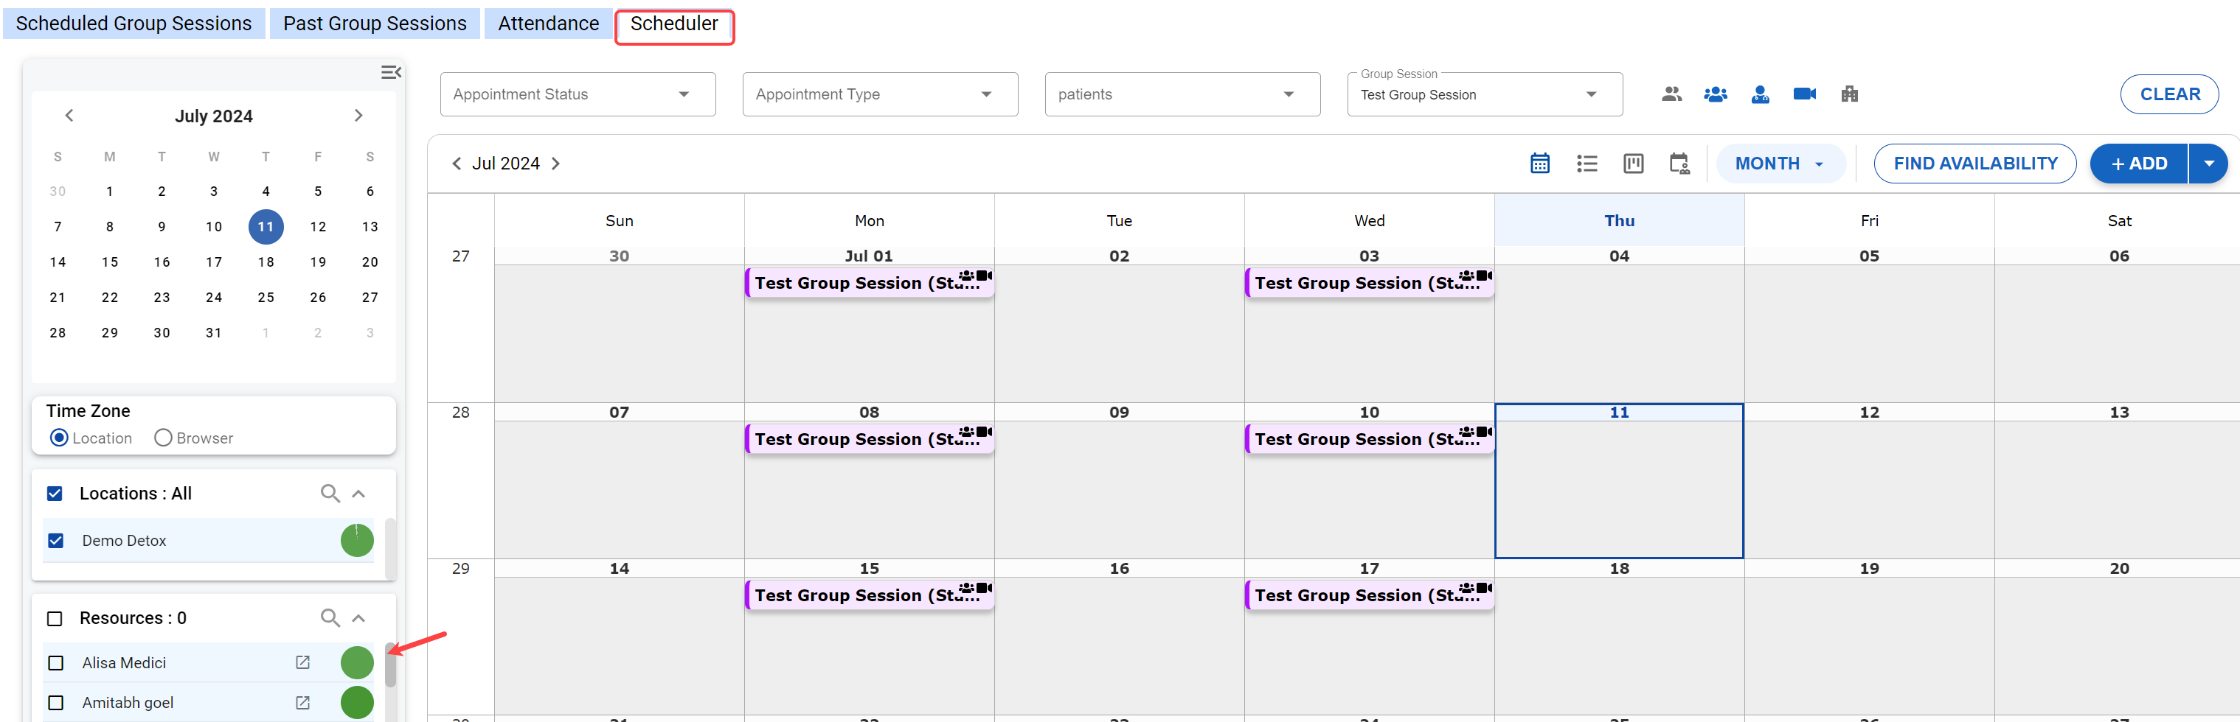Screen dimensions: 2240x722
Task: Click the blue calendar grid view icon
Action: tap(1539, 164)
